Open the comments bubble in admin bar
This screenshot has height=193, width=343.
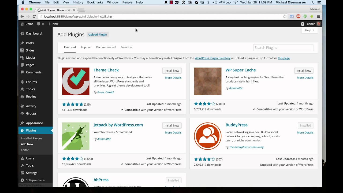click(x=40, y=24)
